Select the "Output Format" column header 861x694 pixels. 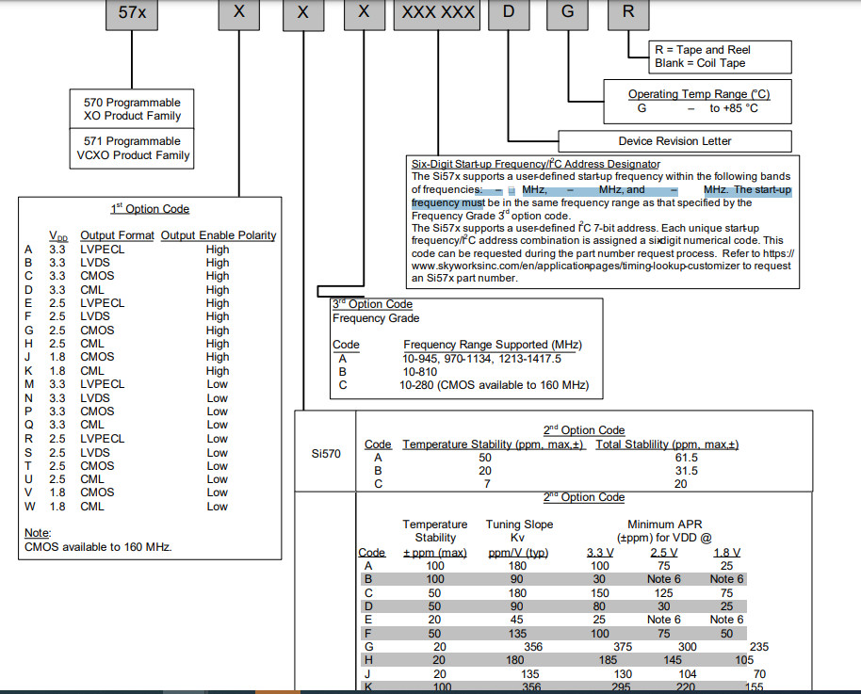click(x=117, y=235)
